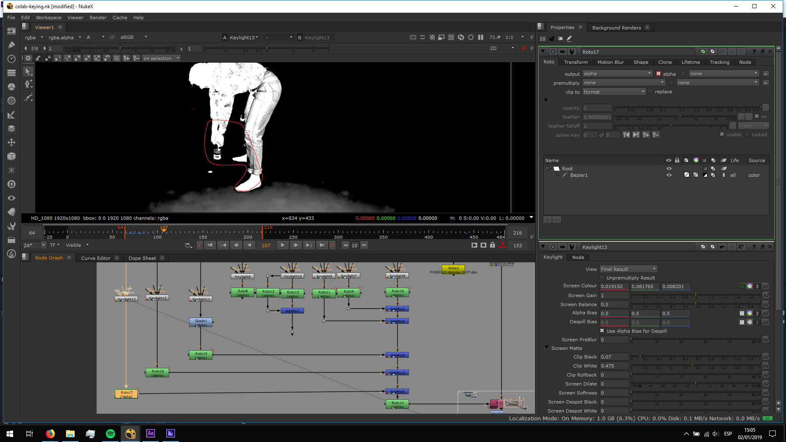Click the 3D cube icon in left toolbar

(x=11, y=156)
